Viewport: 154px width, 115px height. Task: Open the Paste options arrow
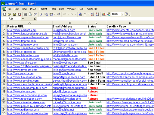55,14
